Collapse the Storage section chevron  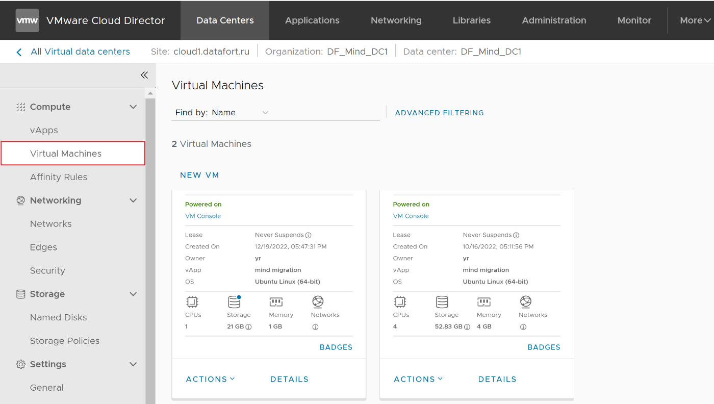(x=133, y=294)
